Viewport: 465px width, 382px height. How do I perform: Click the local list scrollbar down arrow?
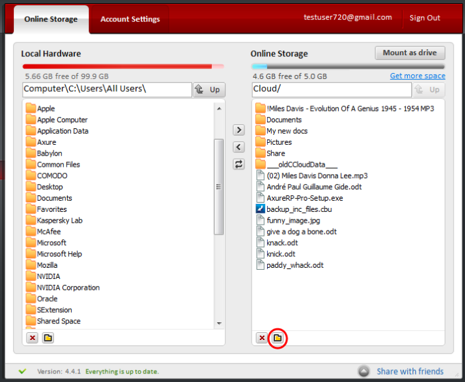pos(219,323)
